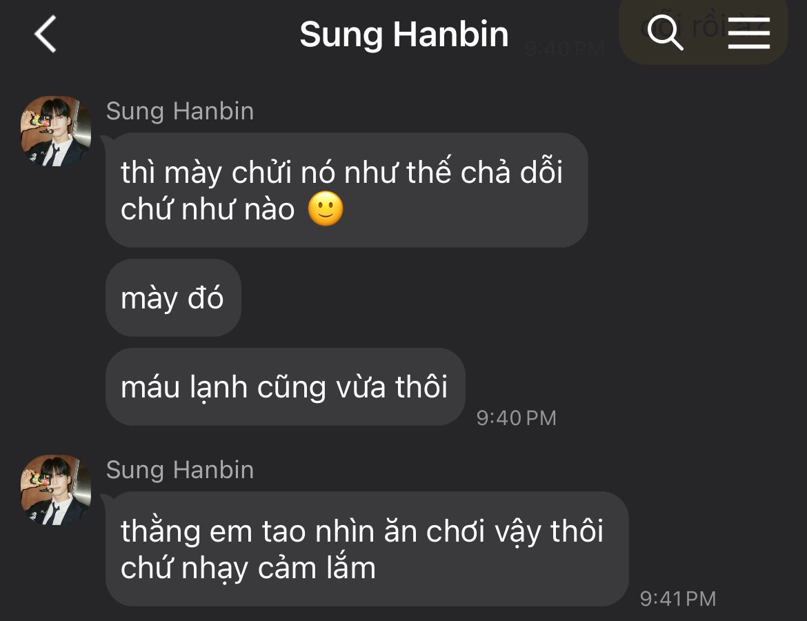Open chat search with the magnifier icon
This screenshot has height=621, width=807.
(665, 32)
